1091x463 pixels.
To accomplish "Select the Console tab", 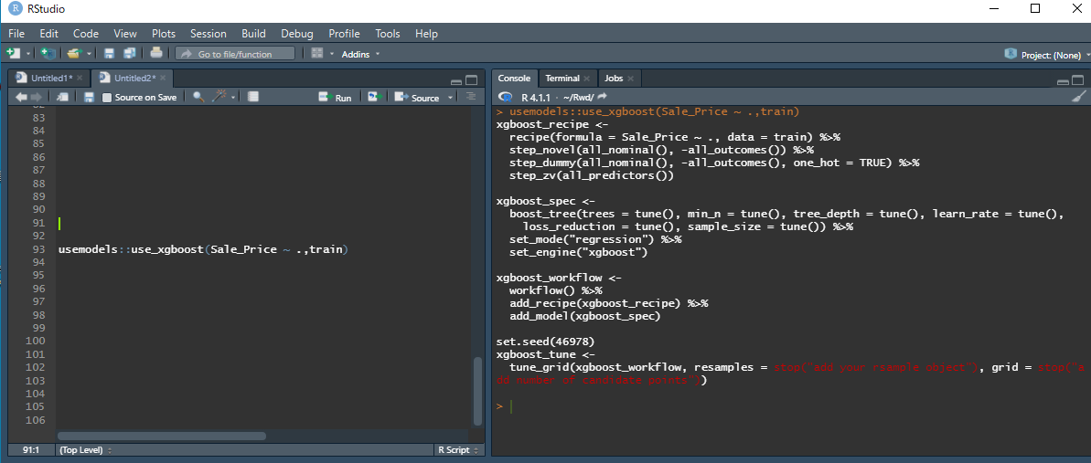I will [x=514, y=78].
